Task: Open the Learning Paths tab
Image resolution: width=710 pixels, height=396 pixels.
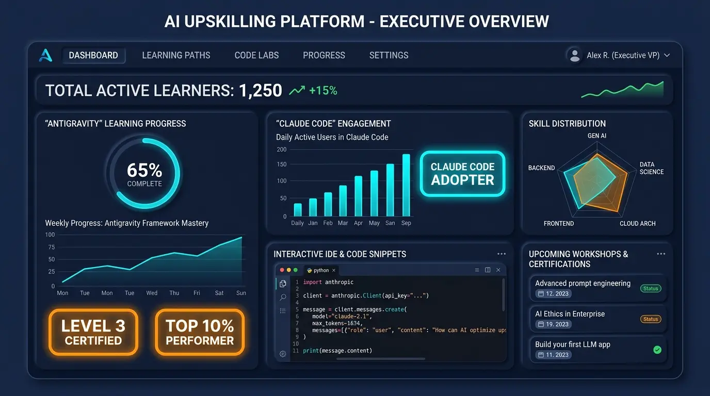Action: [x=176, y=55]
